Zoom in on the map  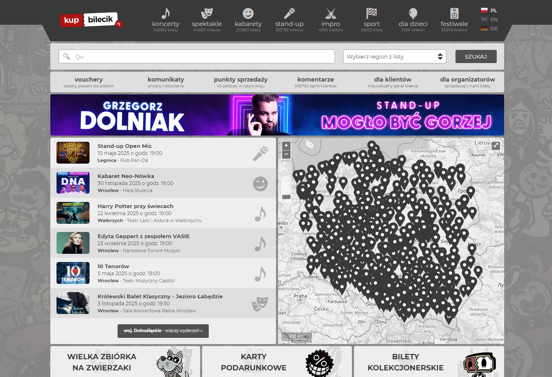[x=286, y=145]
